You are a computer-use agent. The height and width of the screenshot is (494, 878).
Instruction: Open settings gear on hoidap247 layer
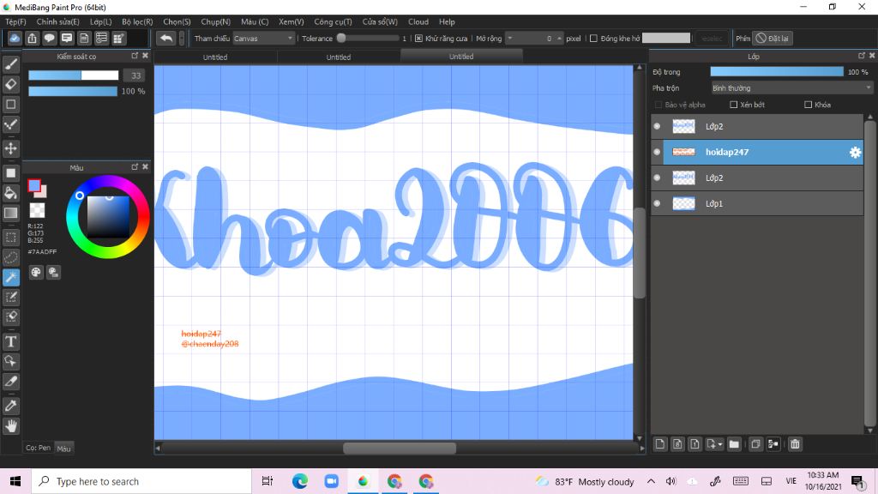855,153
